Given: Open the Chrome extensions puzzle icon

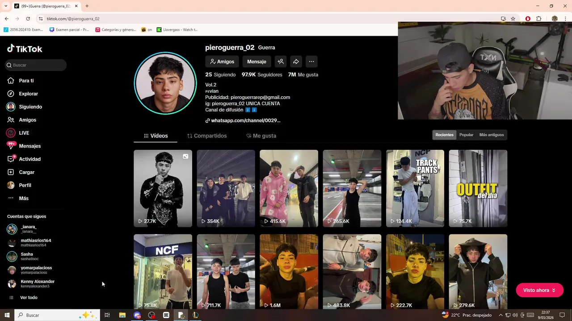Looking at the screenshot, I should coord(538,19).
